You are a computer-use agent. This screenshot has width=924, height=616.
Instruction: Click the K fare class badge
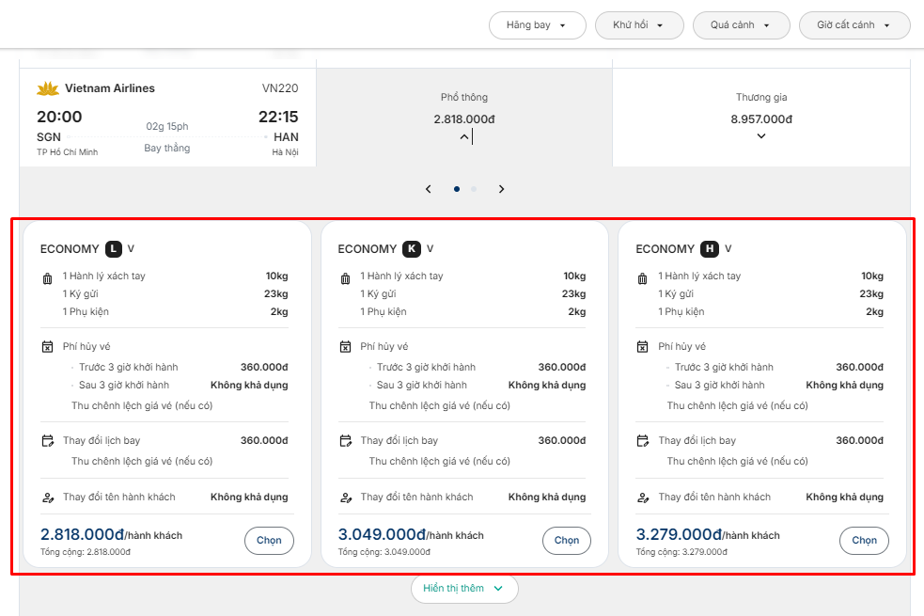(411, 249)
